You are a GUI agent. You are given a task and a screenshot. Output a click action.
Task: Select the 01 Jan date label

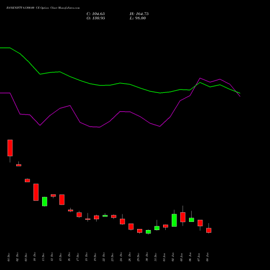click(x=164, y=257)
